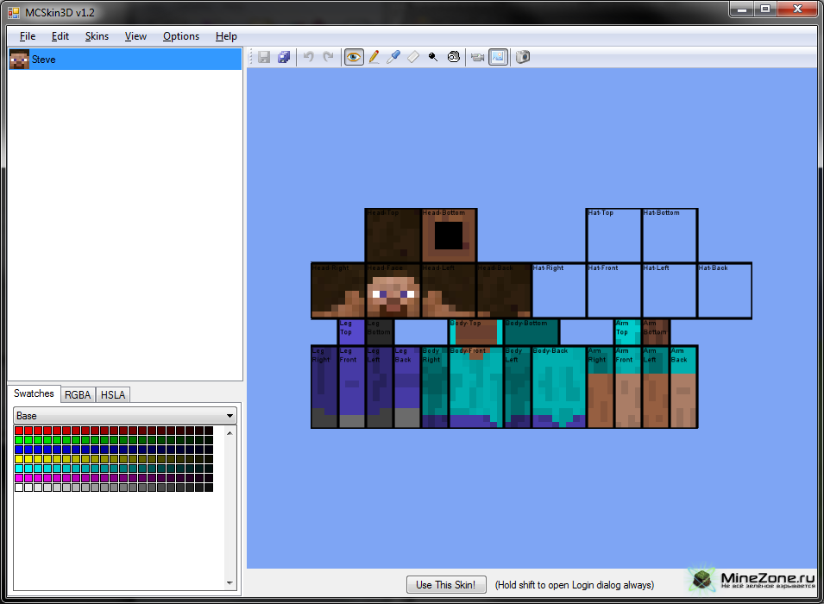824x604 pixels.
Task: Toggle the eye-icon Camera view tool
Action: coord(354,57)
